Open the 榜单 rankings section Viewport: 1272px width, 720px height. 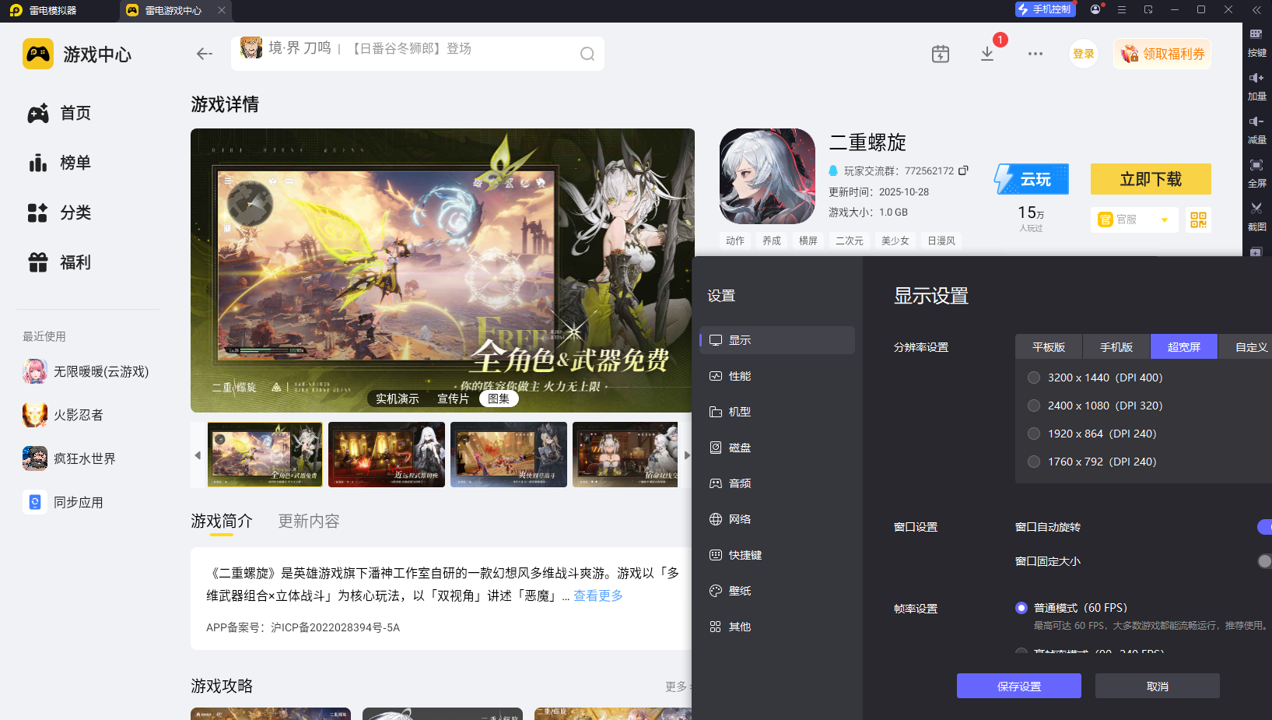pos(75,163)
